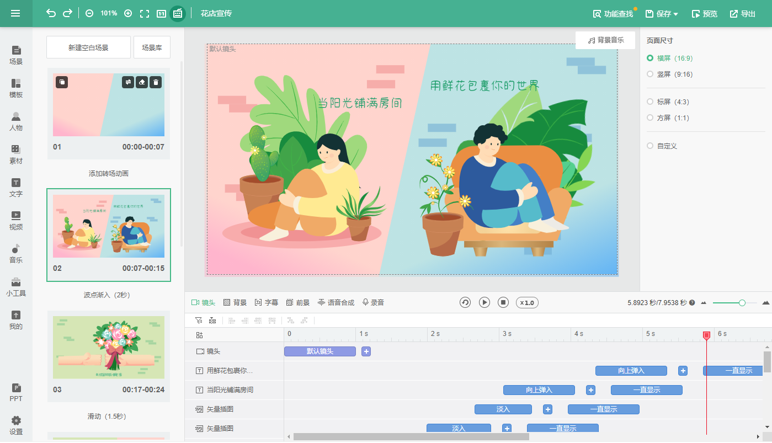The width and height of the screenshot is (772, 443).
Task: Open 背景音乐 background music
Action: [x=605, y=40]
